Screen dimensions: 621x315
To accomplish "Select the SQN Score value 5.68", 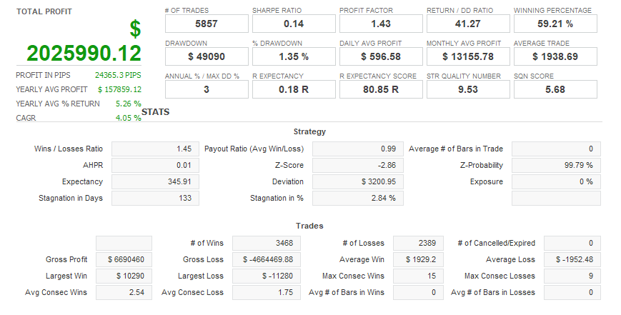I will [x=555, y=89].
